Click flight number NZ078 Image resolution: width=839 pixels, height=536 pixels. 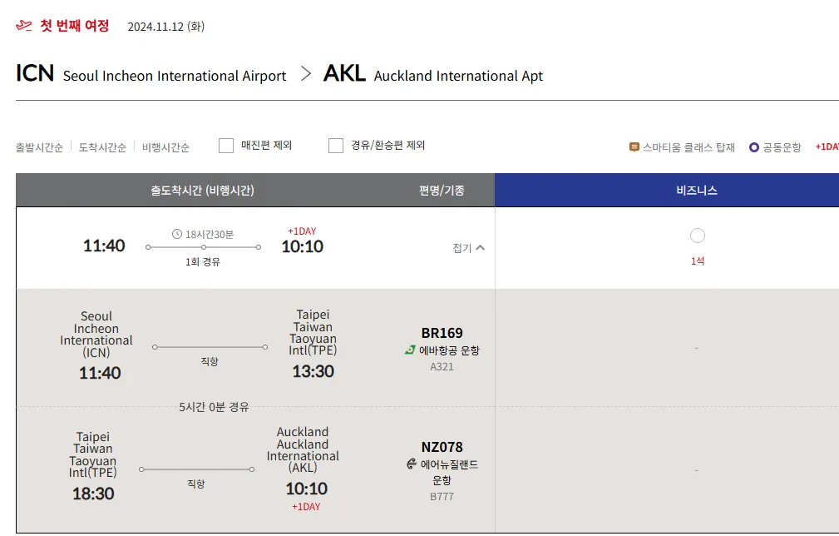point(442,447)
